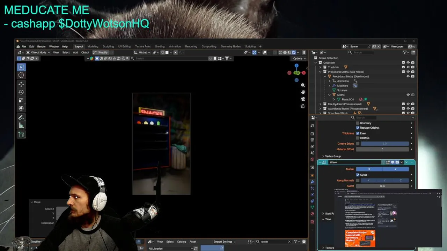The height and width of the screenshot is (251, 447).
Task: Open the asset browser Catalog menu
Action: [182, 242]
